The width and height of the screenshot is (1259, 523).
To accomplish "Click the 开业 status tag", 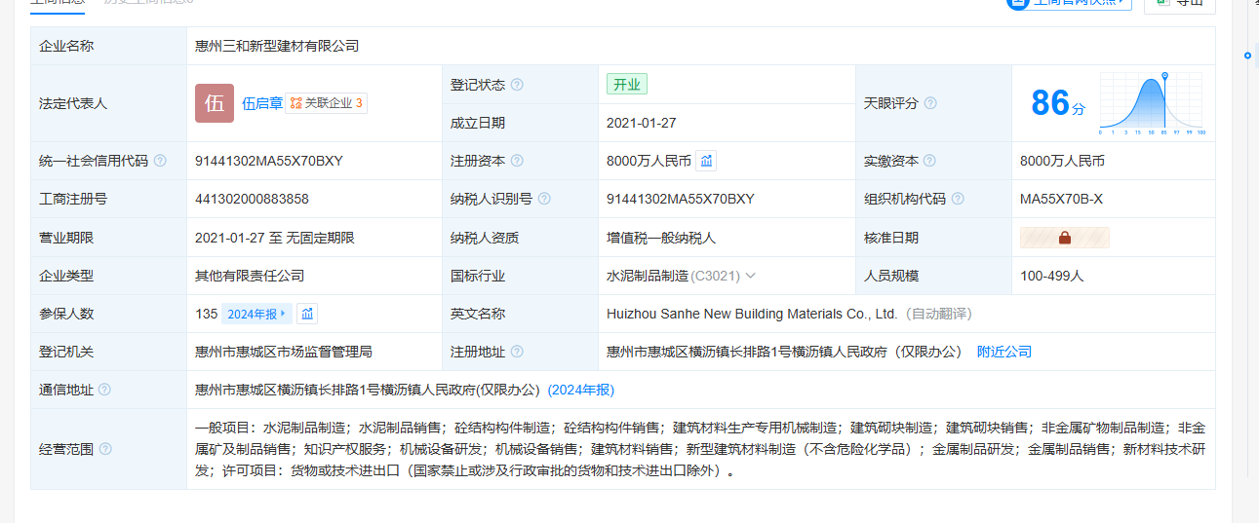I will (x=627, y=85).
